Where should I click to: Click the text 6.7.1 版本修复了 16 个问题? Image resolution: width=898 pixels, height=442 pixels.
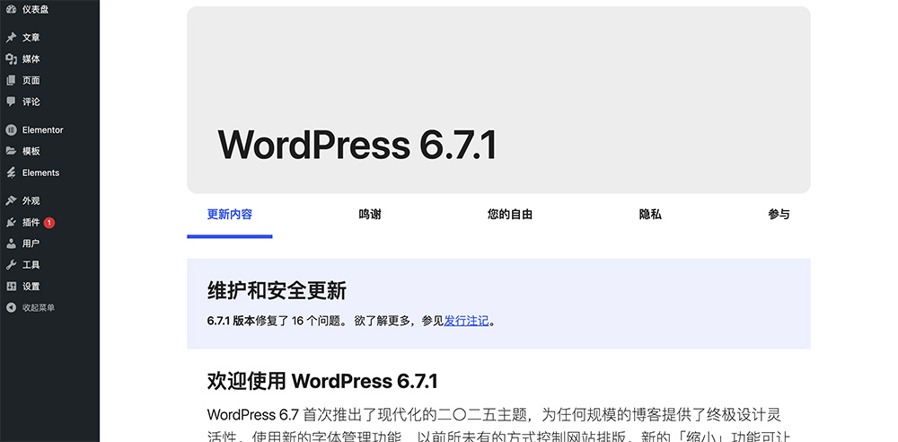click(273, 321)
